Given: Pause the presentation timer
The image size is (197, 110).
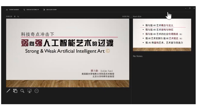Looking at the screenshot, I should pyautogui.click(x=15, y=16).
